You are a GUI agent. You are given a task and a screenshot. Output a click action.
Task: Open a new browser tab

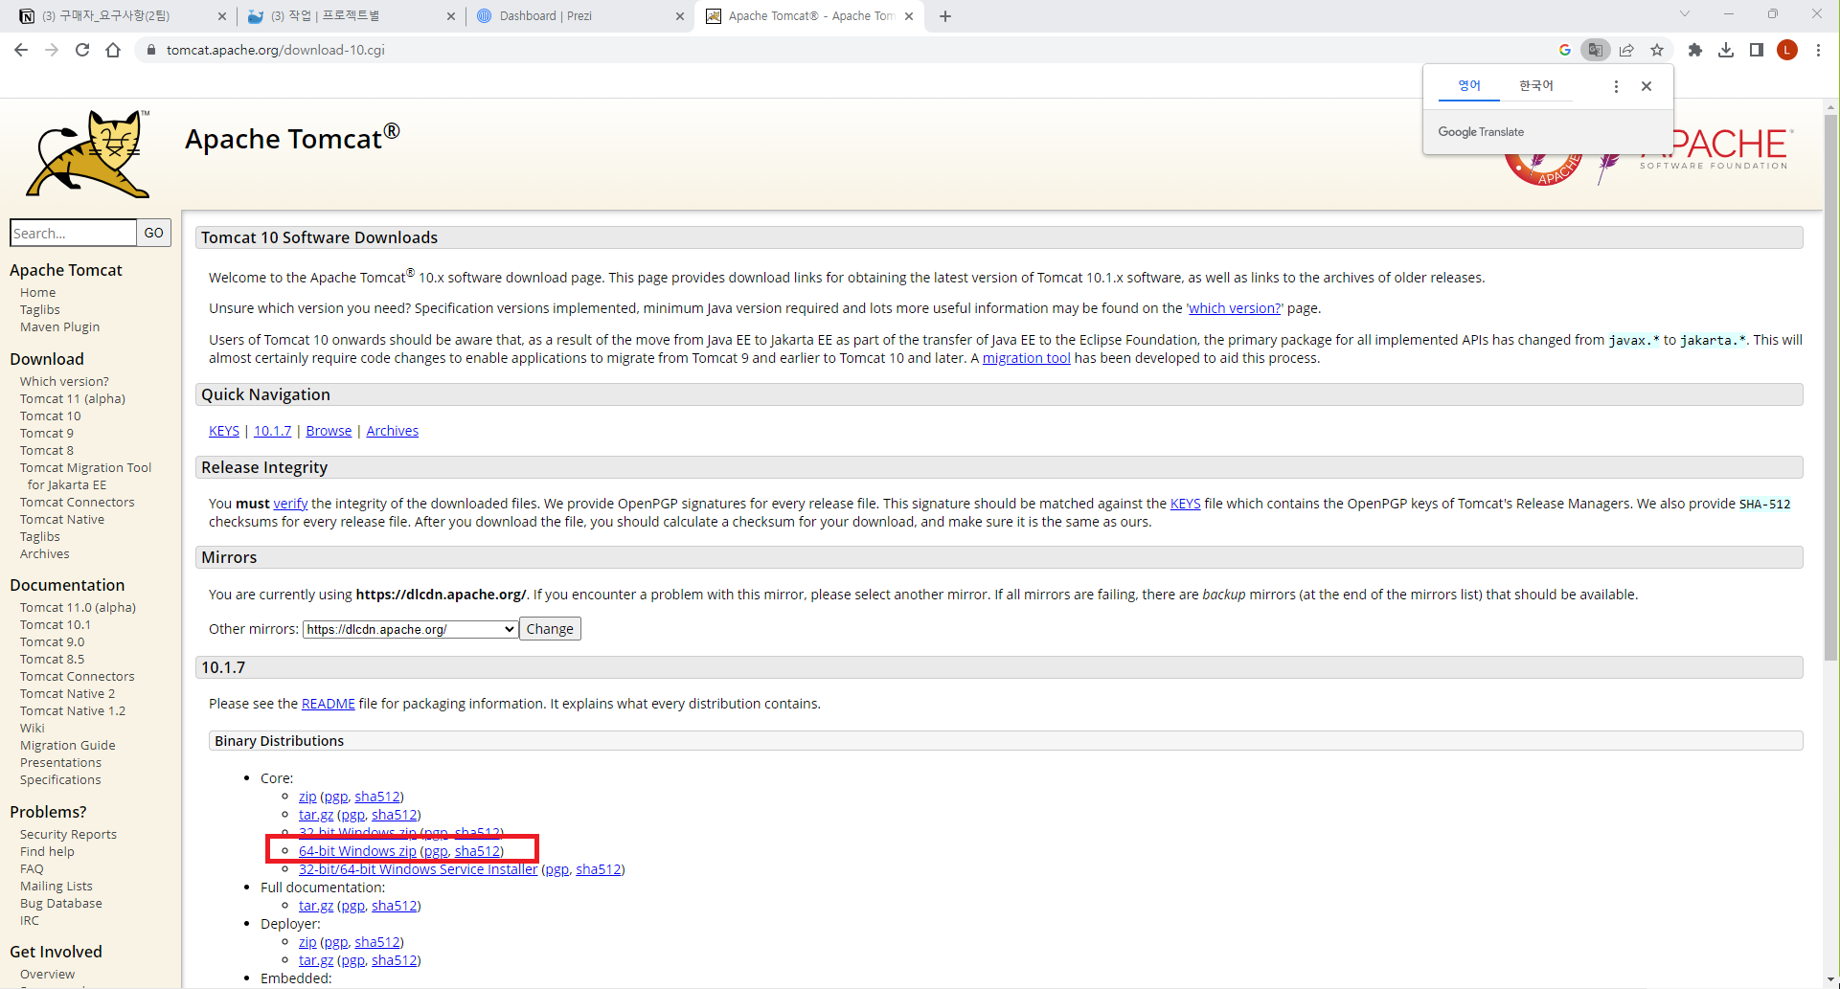click(945, 16)
